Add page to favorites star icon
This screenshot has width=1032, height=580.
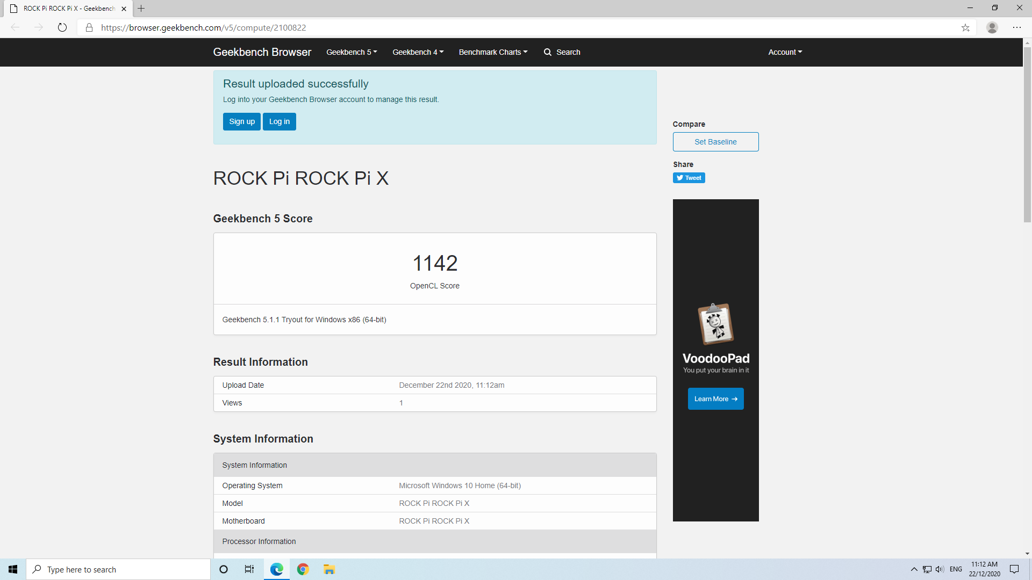pyautogui.click(x=965, y=27)
